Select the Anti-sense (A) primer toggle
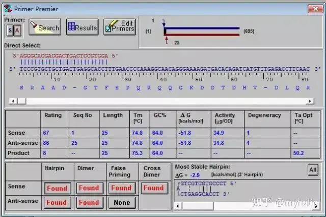This screenshot has height=217, width=326. pyautogui.click(x=17, y=30)
